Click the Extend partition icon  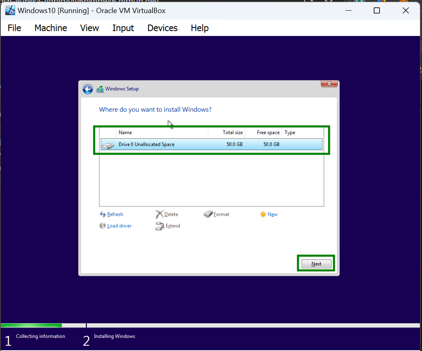point(160,226)
